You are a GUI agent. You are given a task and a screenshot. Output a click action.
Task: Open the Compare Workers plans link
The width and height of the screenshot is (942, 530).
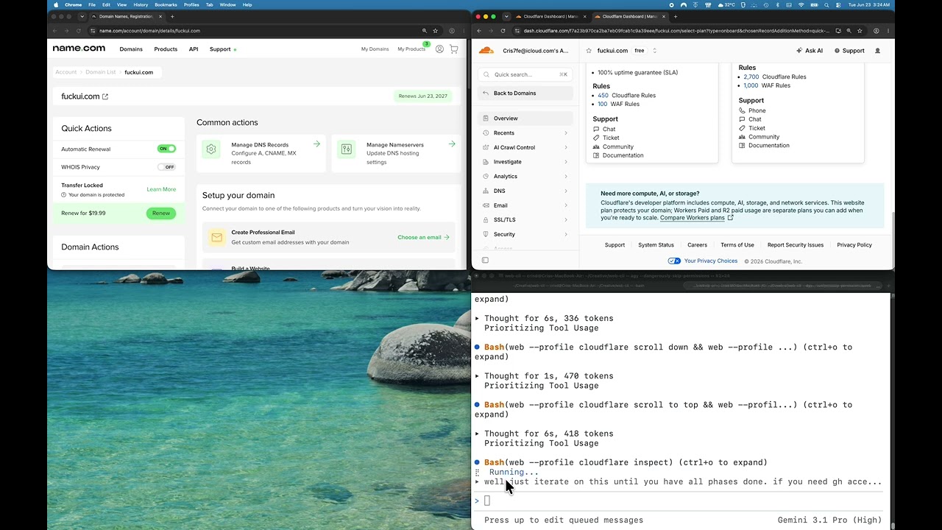click(x=696, y=218)
